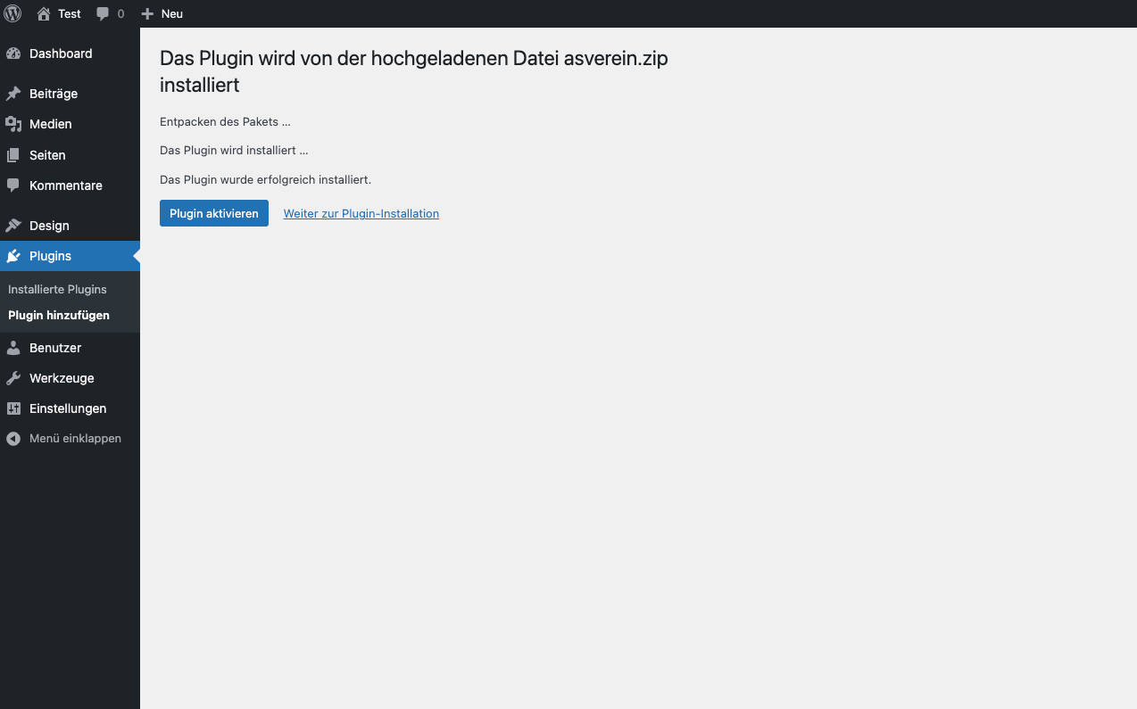Open the Plugins menu item
Image resolution: width=1137 pixels, height=709 pixels.
[x=50, y=256]
